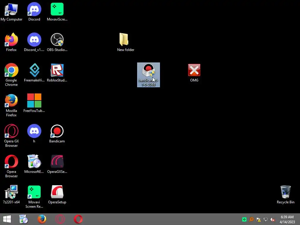Select the Mozilla Firefox desktop shortcut
The height and width of the screenshot is (225, 300).
click(x=11, y=105)
